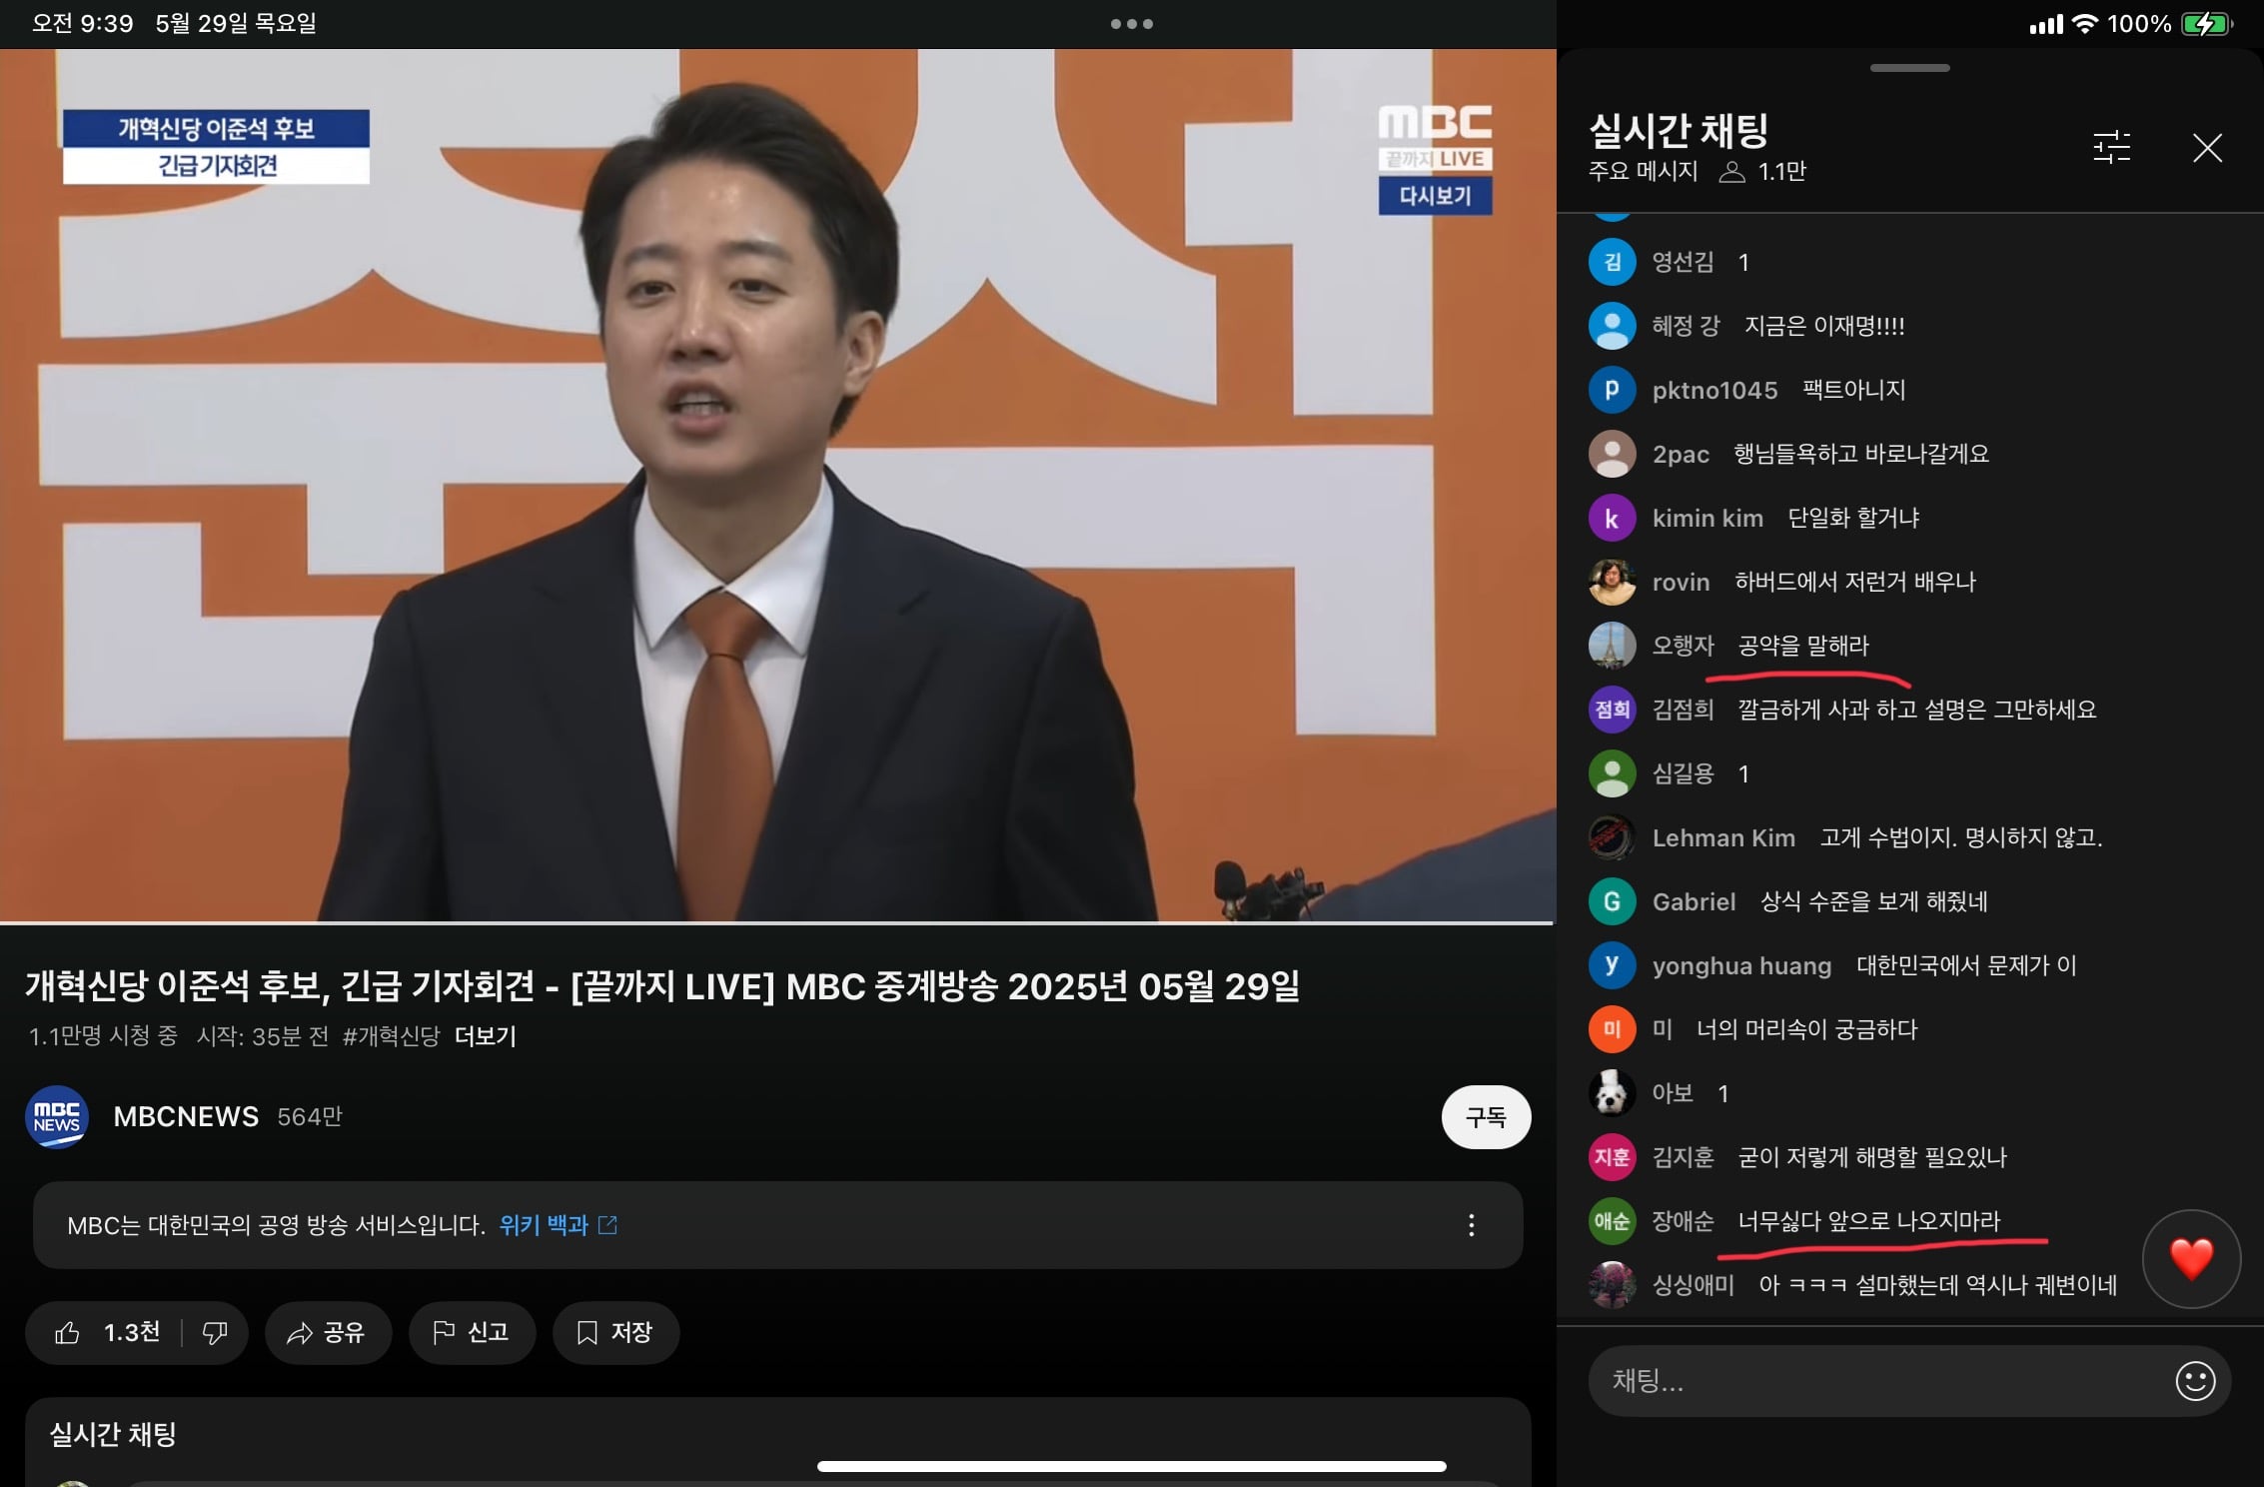Viewport: 2264px width, 1487px height.
Task: Open Gabriel user avatar in chat
Action: [1612, 901]
